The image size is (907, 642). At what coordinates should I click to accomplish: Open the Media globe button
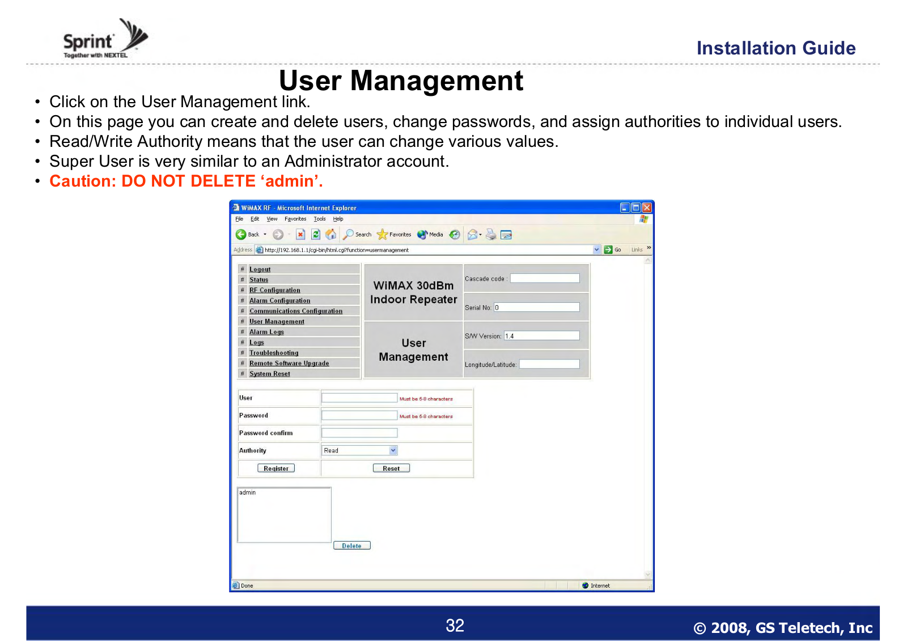coord(422,234)
